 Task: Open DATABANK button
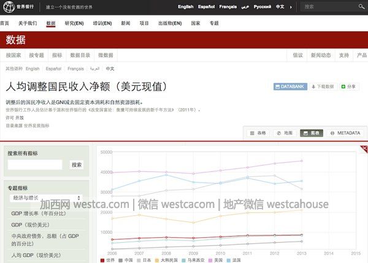coord(290,87)
